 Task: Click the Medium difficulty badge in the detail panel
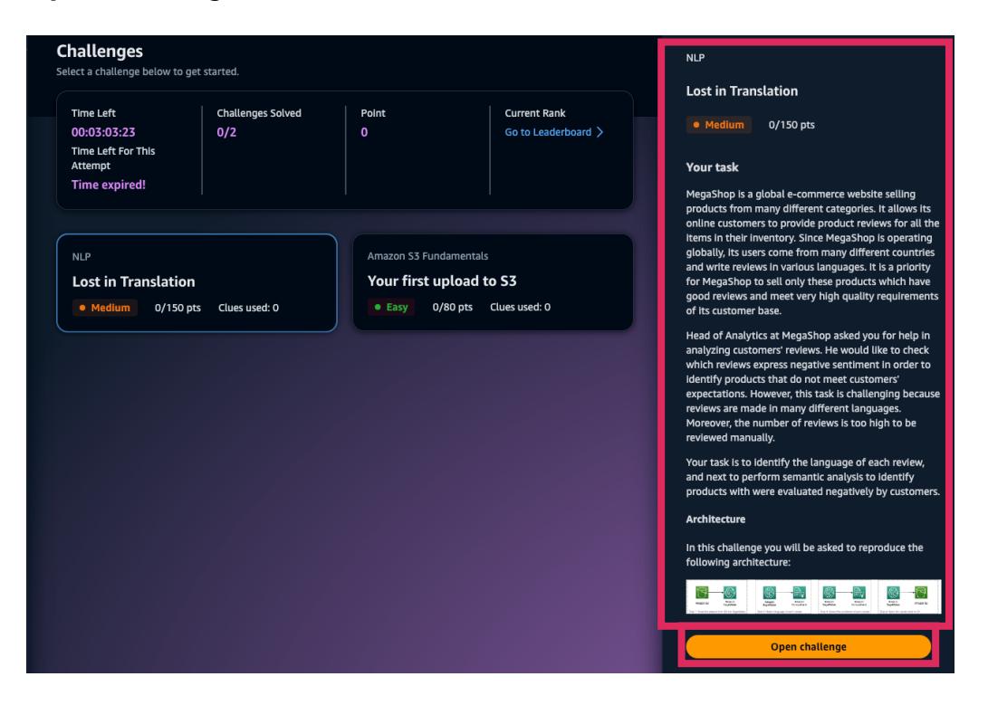coord(718,125)
